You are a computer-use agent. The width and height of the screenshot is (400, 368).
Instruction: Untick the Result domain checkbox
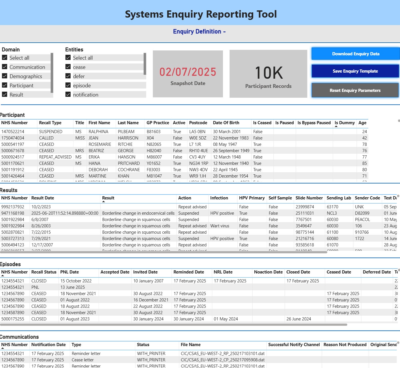click(x=5, y=95)
